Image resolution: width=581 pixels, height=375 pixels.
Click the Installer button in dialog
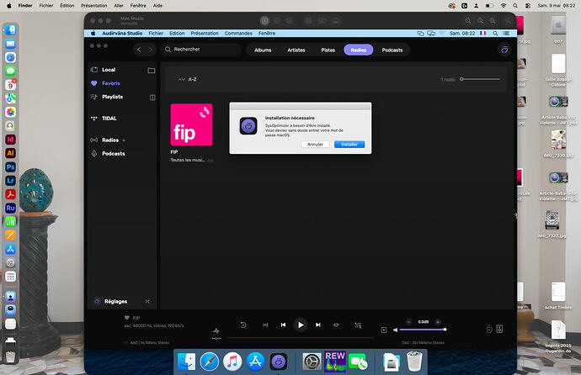349,145
